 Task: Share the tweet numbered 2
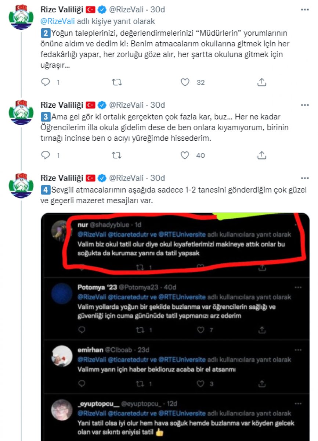(261, 82)
